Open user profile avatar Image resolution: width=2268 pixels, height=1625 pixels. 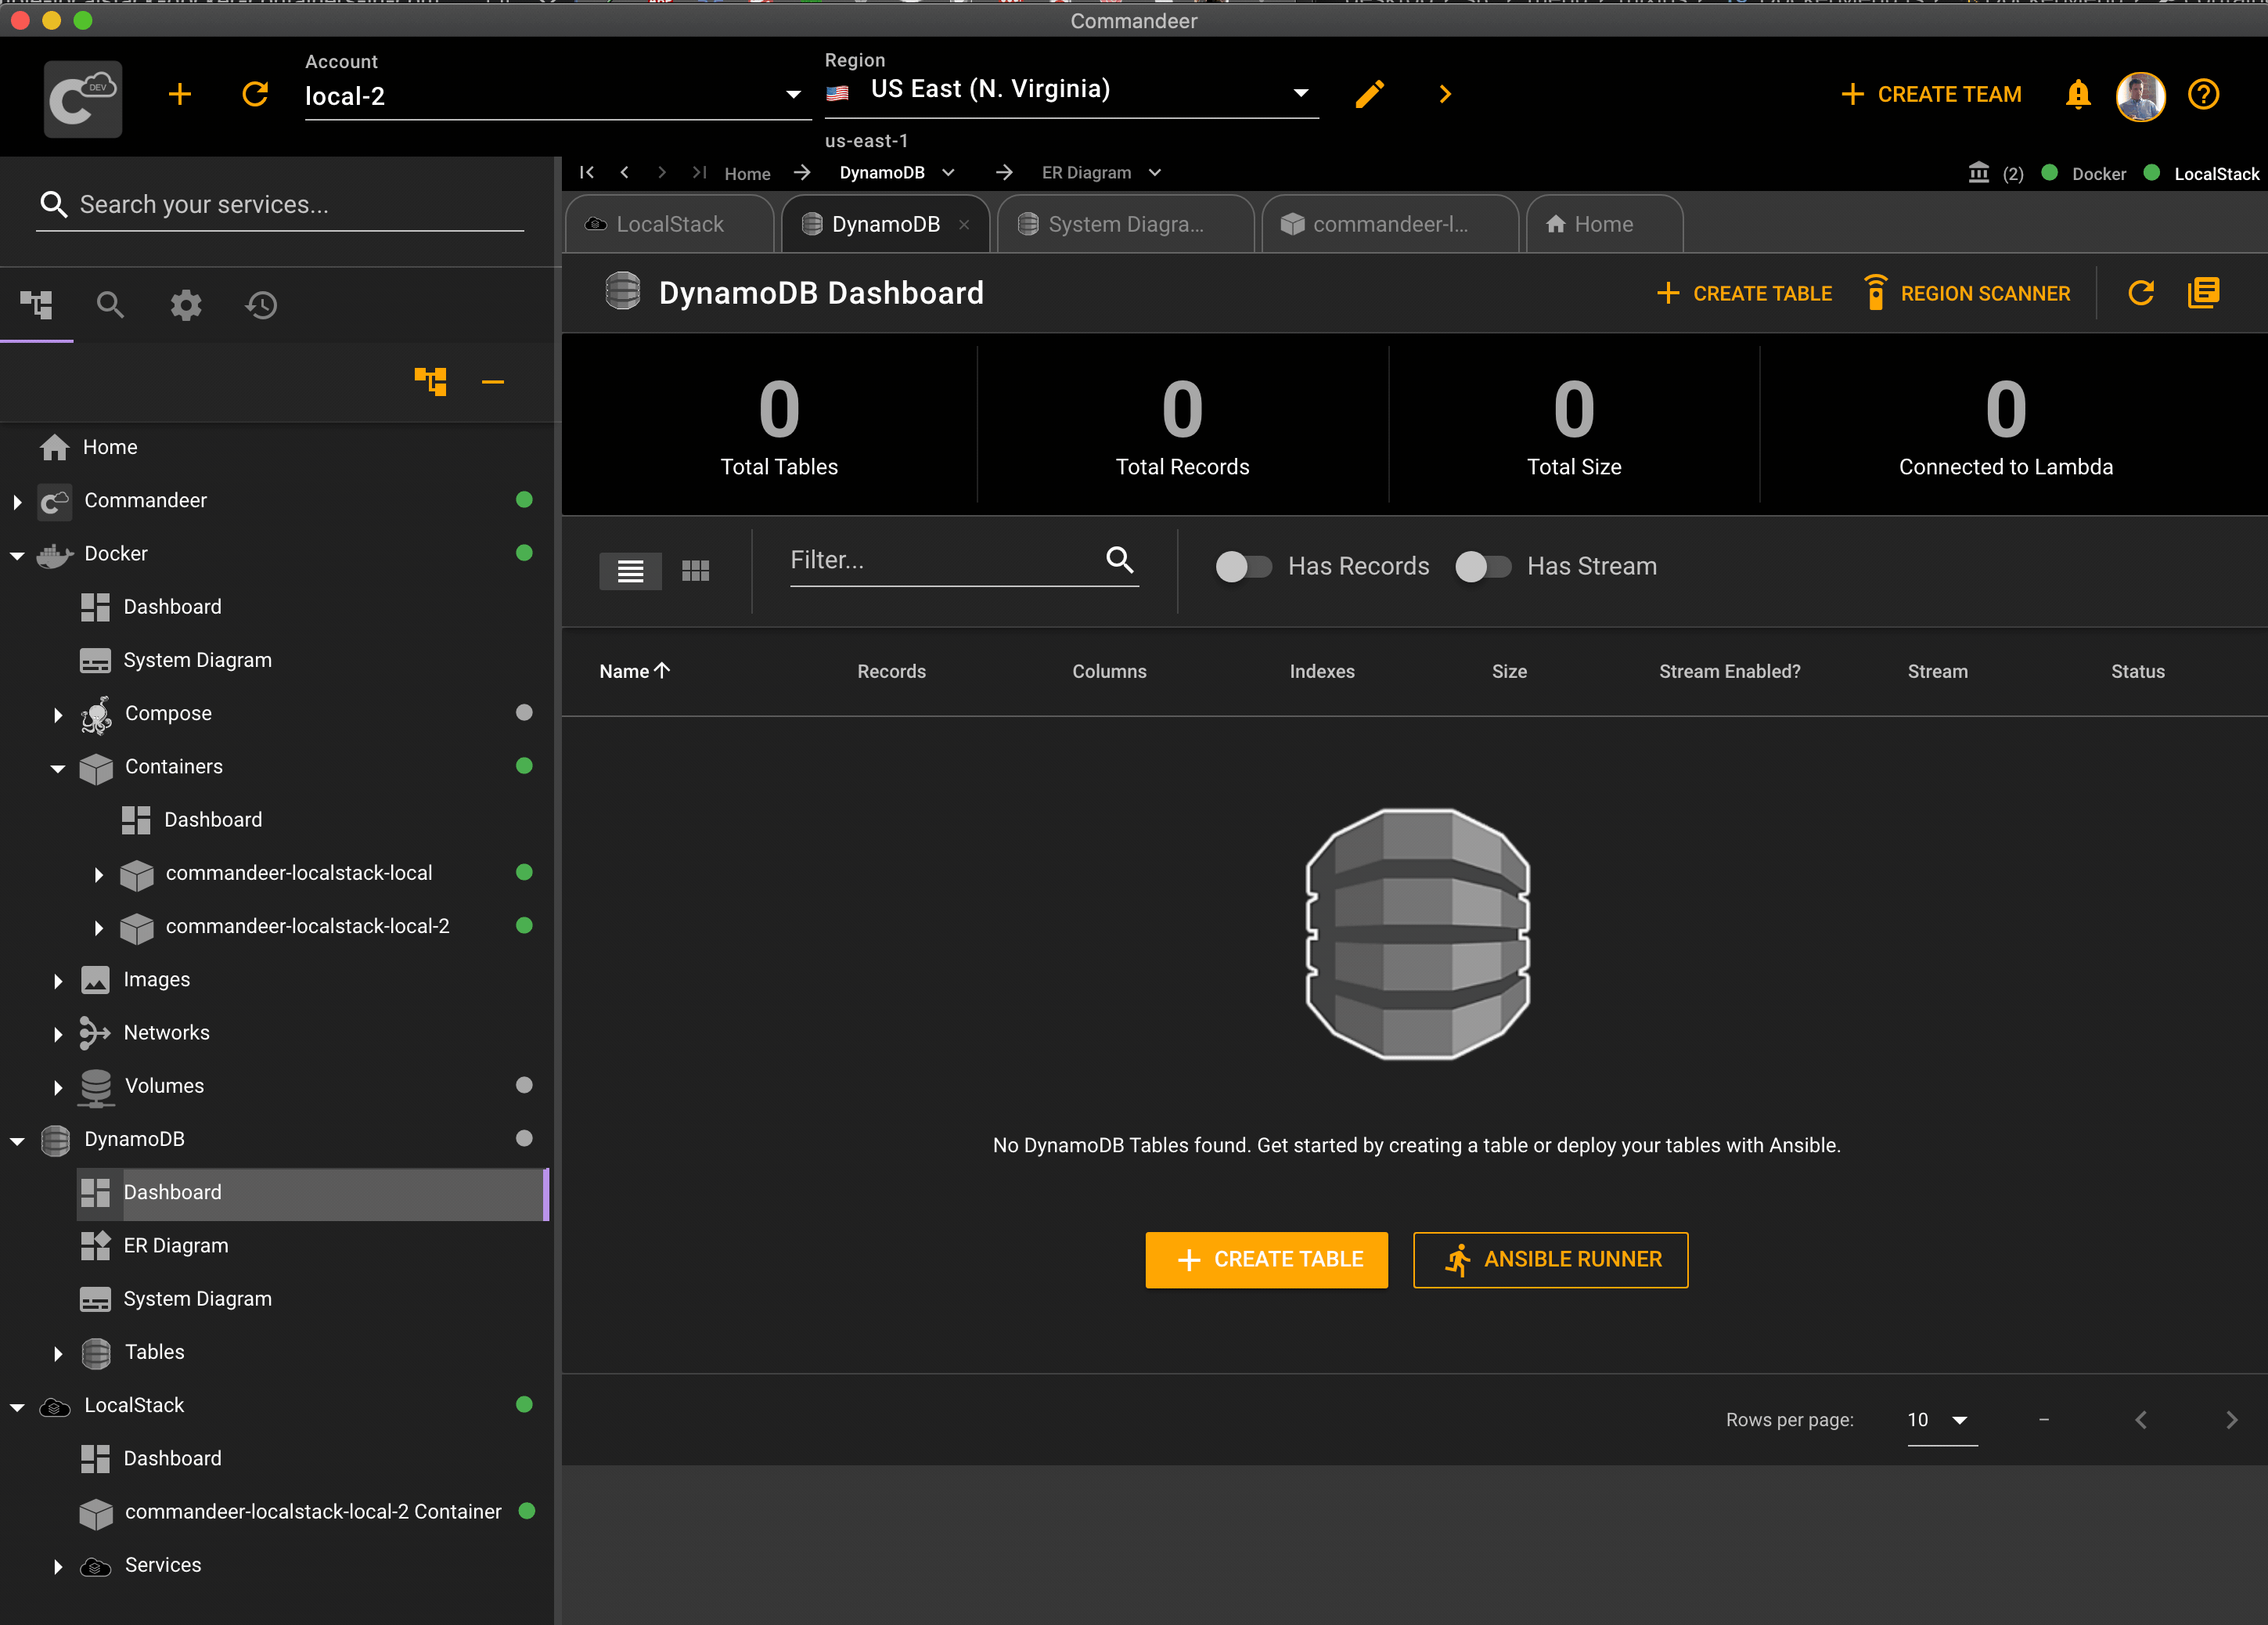point(2141,96)
